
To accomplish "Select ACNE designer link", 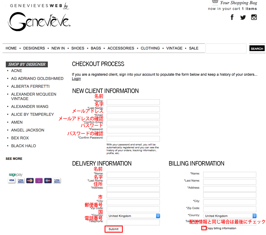I will point(17,71).
